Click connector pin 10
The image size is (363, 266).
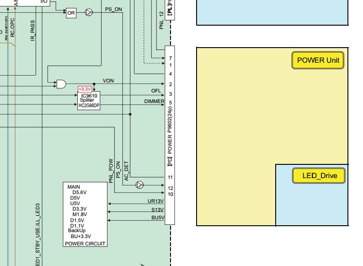(171, 194)
